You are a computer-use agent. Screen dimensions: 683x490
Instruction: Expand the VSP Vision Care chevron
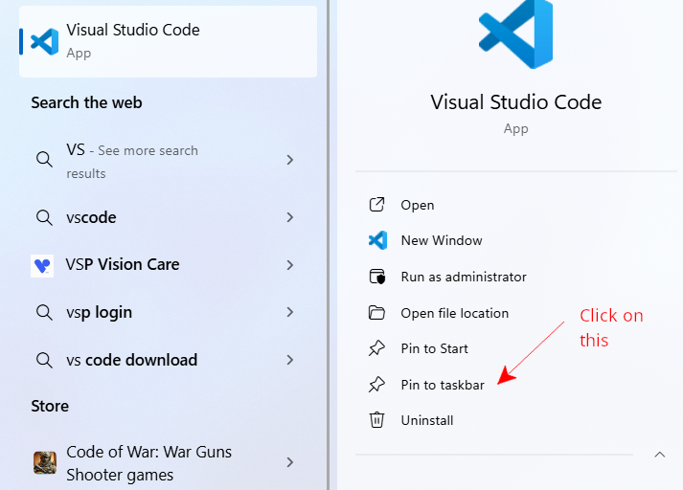pos(290,265)
